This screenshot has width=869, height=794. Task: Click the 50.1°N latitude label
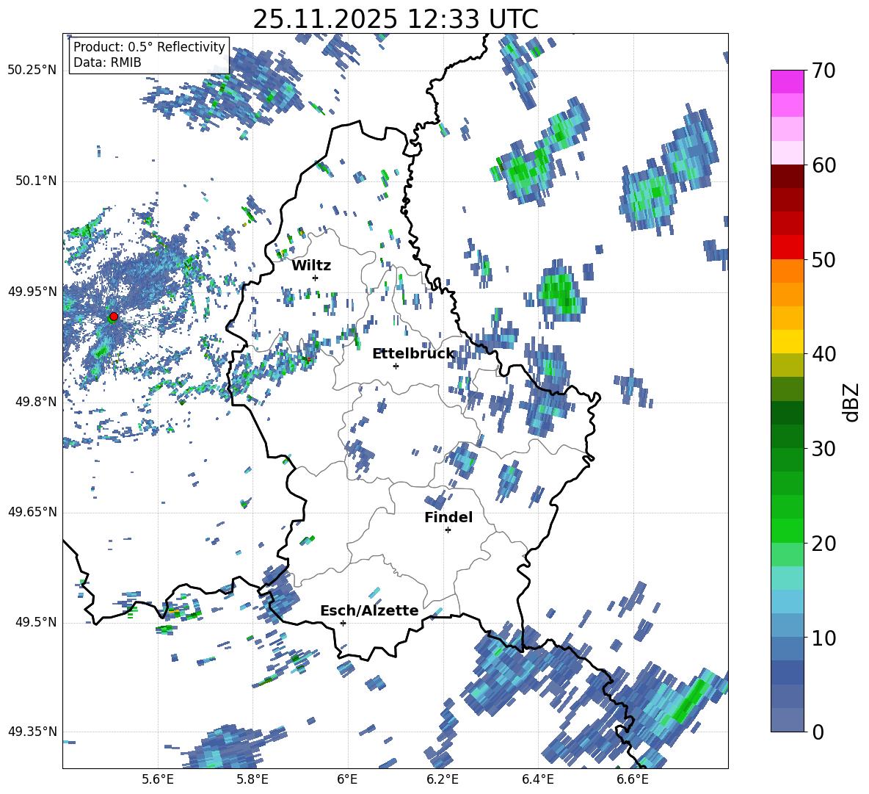coord(36,181)
